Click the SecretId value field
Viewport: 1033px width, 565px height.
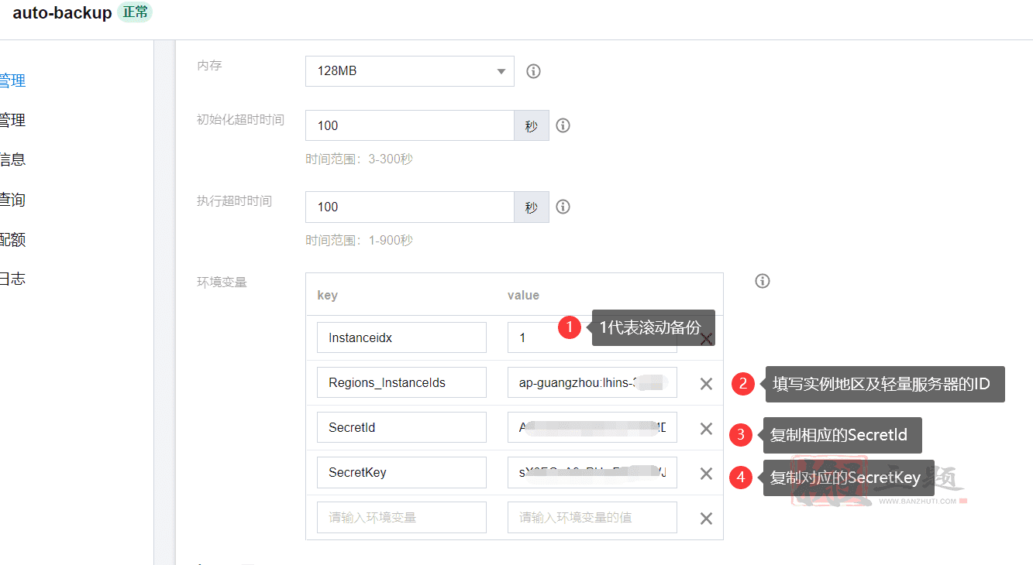tap(592, 427)
